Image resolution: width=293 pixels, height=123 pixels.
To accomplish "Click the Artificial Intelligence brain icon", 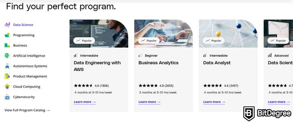I will 7,55.
